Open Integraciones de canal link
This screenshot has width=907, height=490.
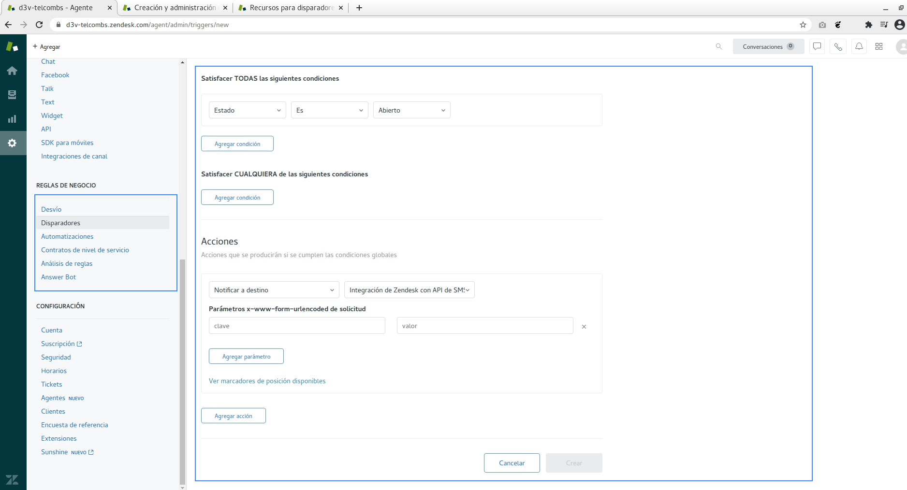click(74, 156)
